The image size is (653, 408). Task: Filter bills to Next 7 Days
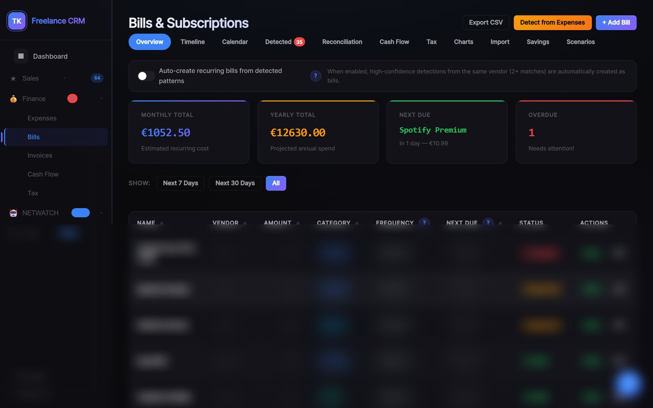pos(180,183)
